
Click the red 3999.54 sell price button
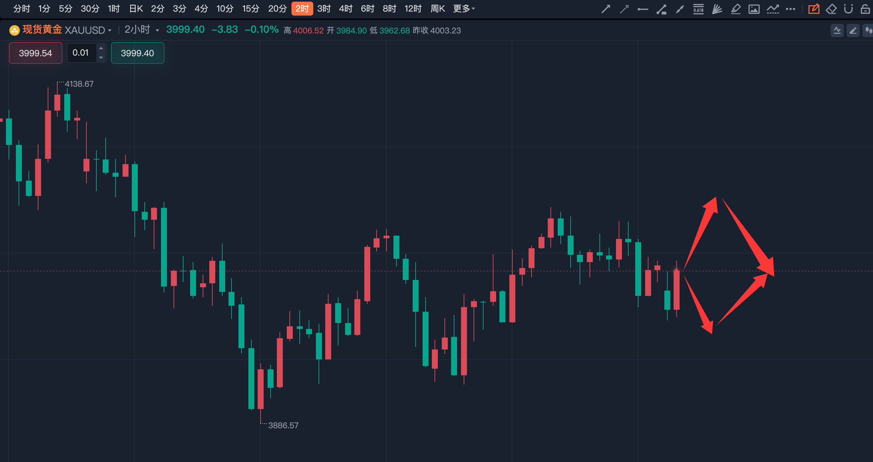click(35, 53)
